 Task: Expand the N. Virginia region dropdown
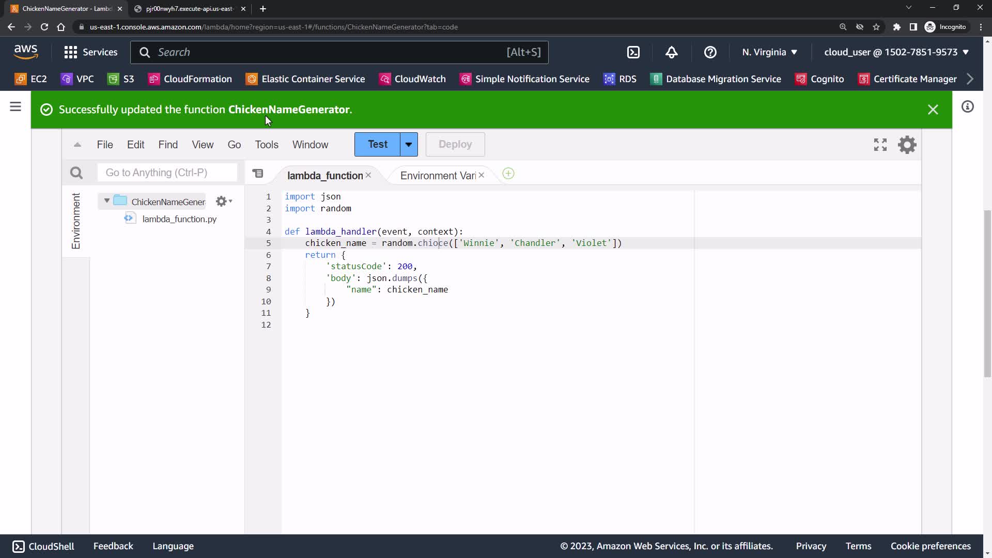[769, 52]
